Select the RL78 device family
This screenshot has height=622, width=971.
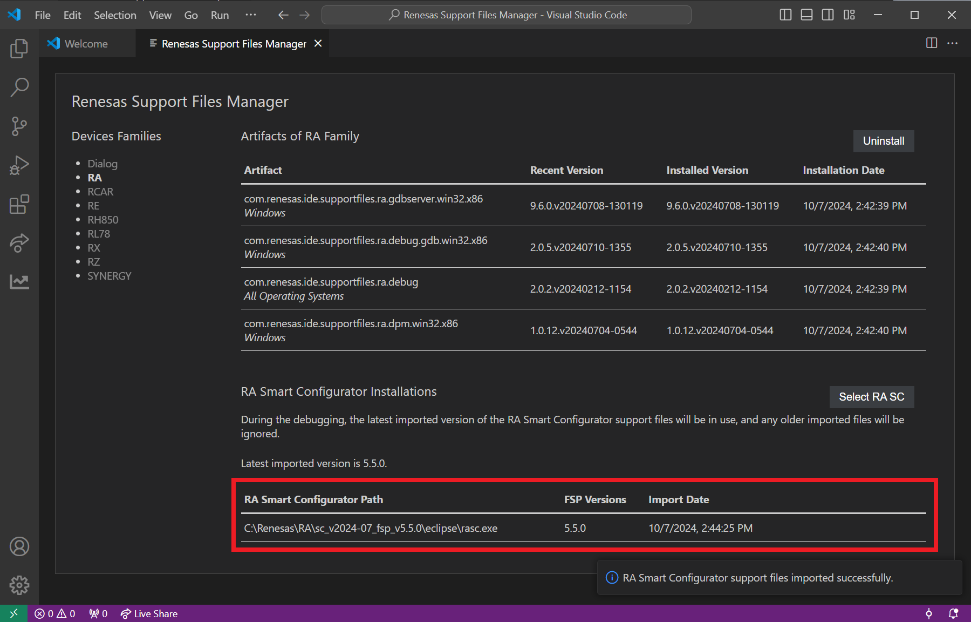point(99,234)
